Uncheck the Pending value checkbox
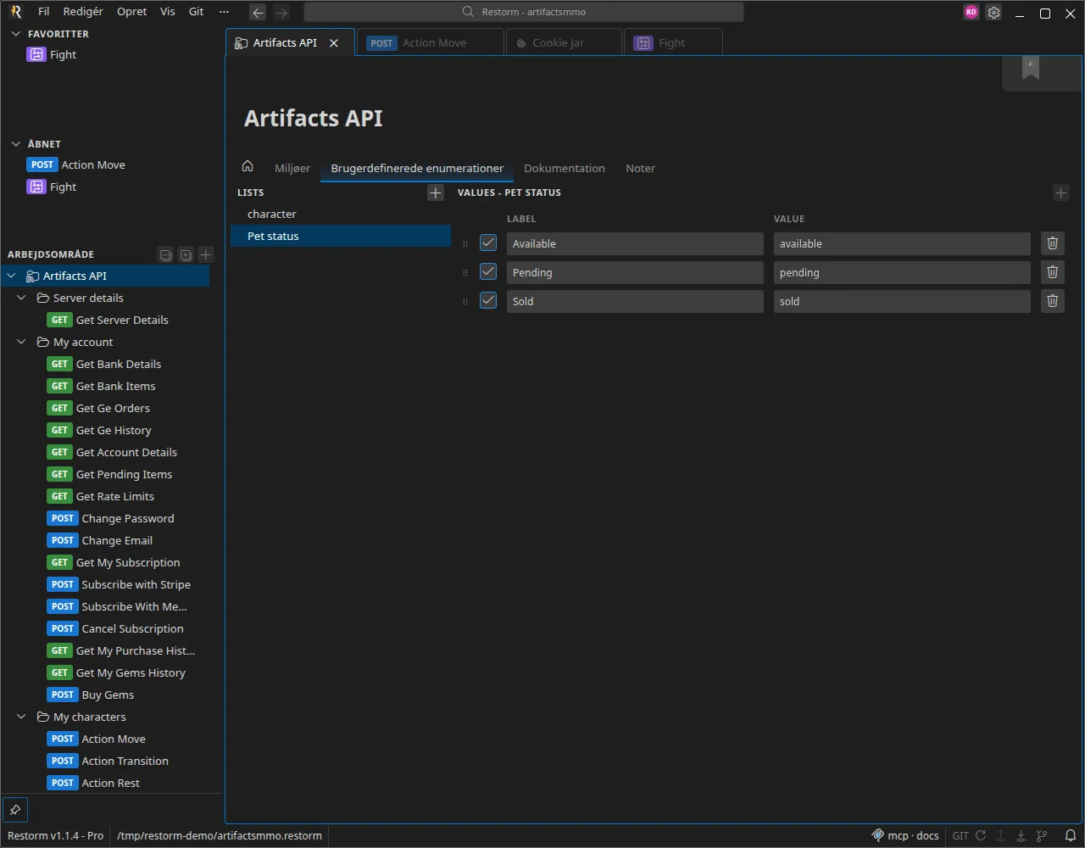This screenshot has height=848, width=1085. coord(488,271)
